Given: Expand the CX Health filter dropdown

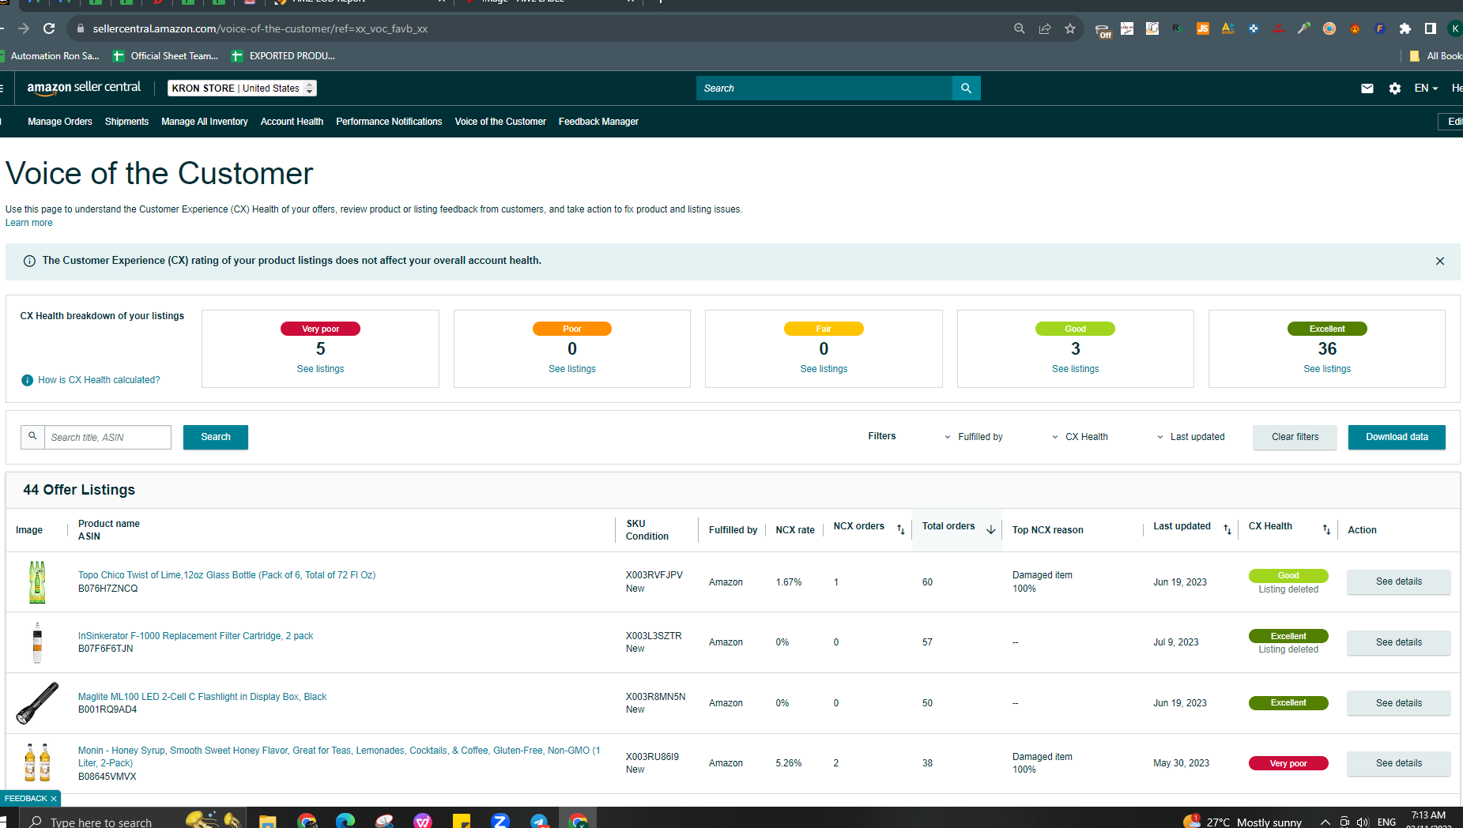Looking at the screenshot, I should [x=1080, y=437].
